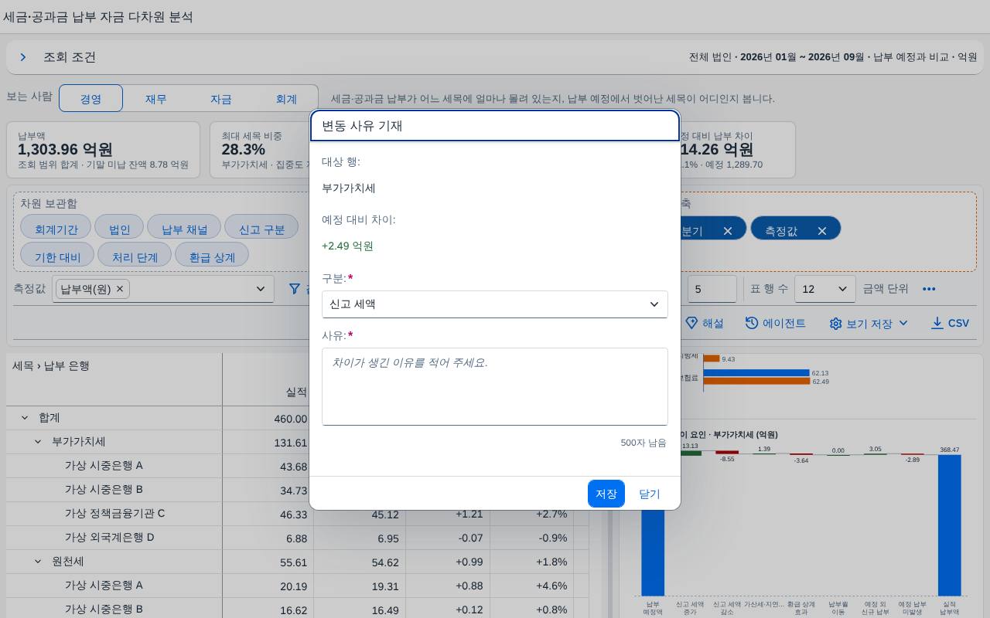The height and width of the screenshot is (618, 990).
Task: Switch to the 자금 viewer tab
Action: point(221,99)
